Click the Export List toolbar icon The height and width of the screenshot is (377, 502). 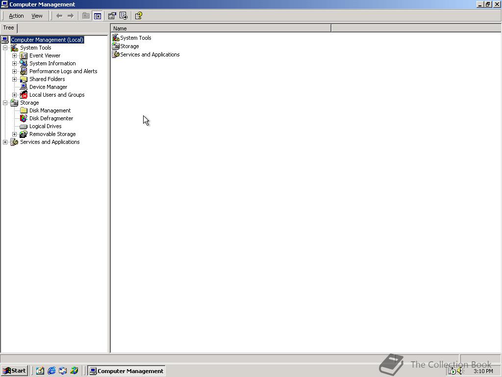[x=123, y=16]
